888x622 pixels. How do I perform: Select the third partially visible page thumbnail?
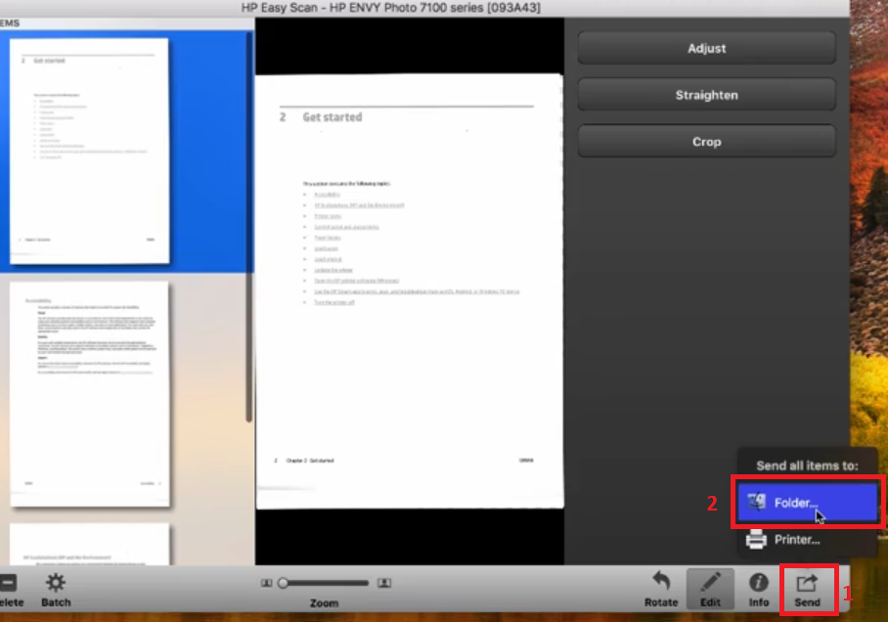click(x=89, y=545)
